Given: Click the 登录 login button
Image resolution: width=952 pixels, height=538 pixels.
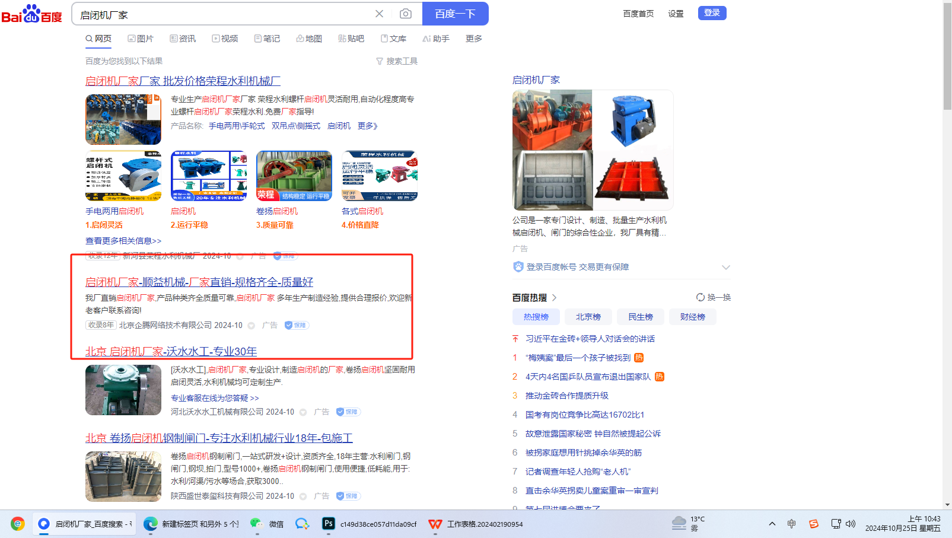Looking at the screenshot, I should (712, 13).
